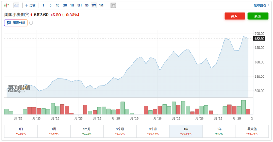Click the 550.00 axis label
Image resolution: width=273 pixels, height=142 pixels.
click(x=259, y=77)
